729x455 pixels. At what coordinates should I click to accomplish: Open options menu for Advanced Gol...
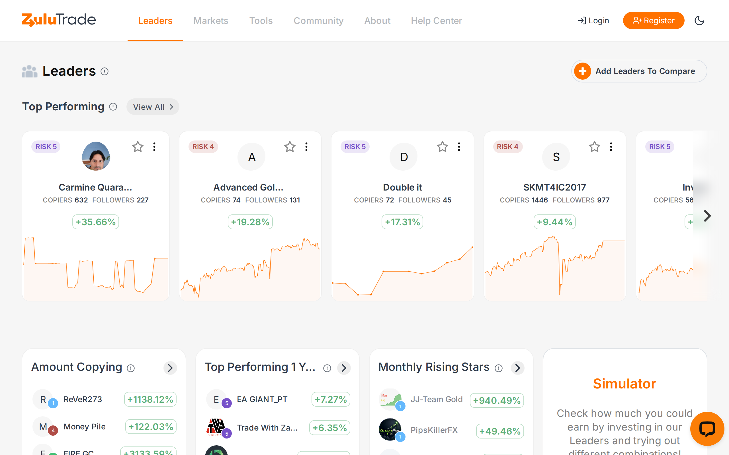click(x=306, y=147)
